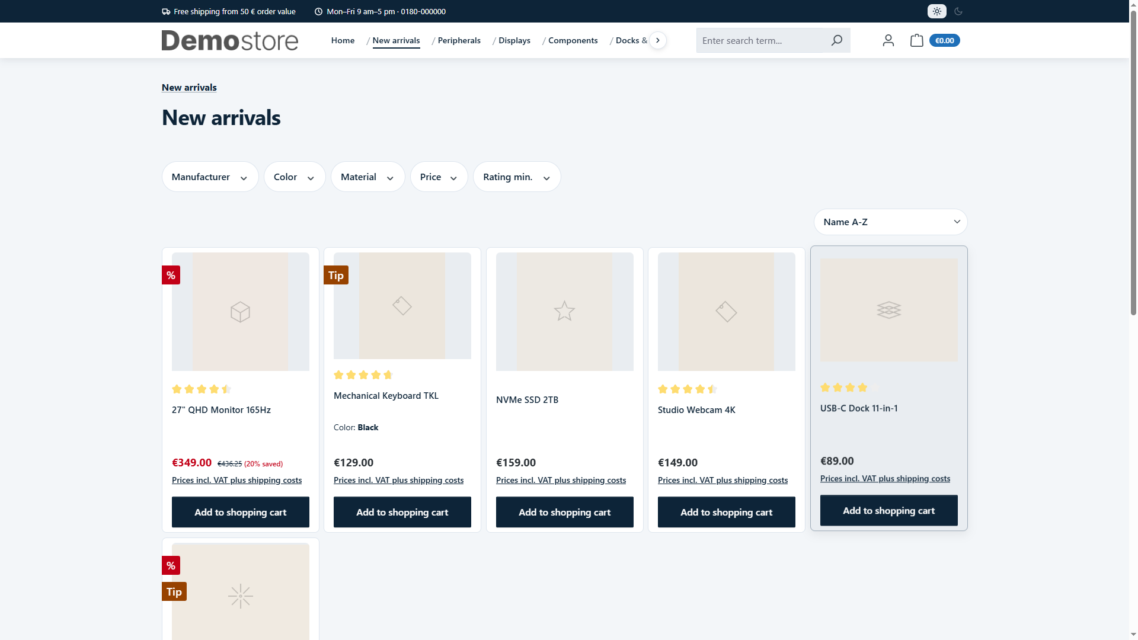Click the free shipping truck icon
The image size is (1138, 640).
pyautogui.click(x=166, y=11)
